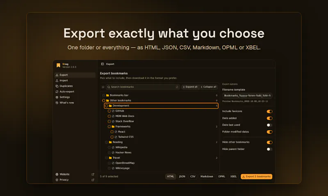This screenshot has height=196, width=328.
Task: Click the Expand all button
Action: pyautogui.click(x=190, y=87)
